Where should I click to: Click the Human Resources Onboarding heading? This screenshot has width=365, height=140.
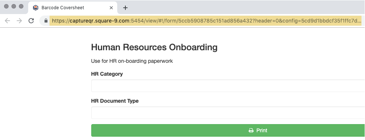point(154,47)
